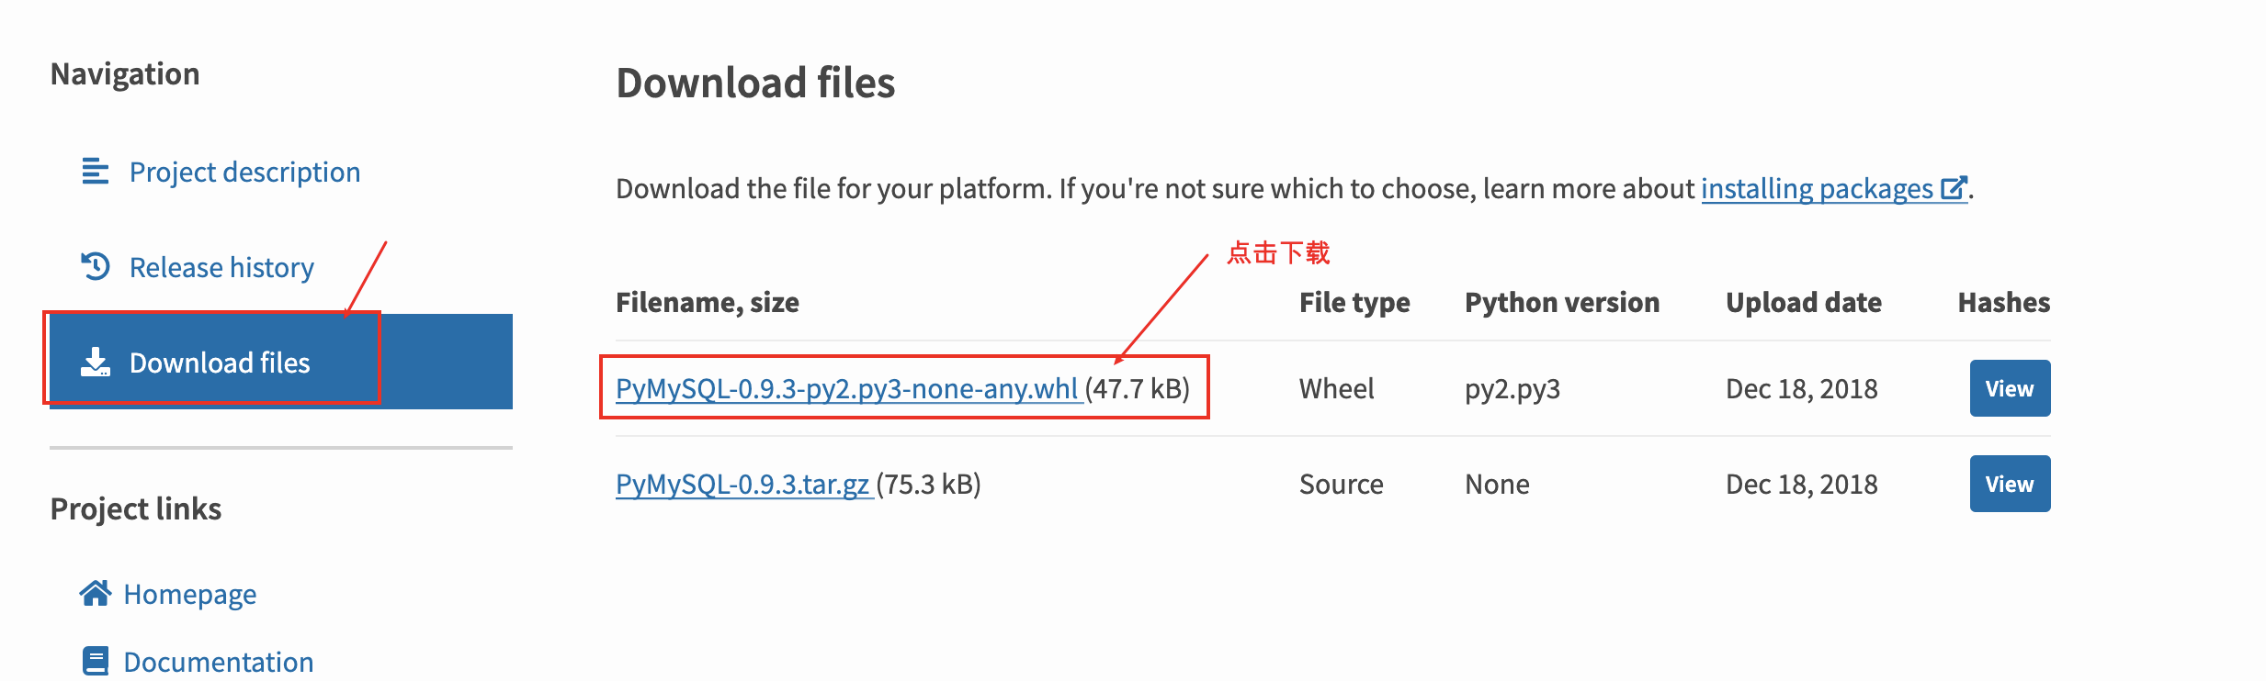Click the Project description list icon

(x=96, y=172)
